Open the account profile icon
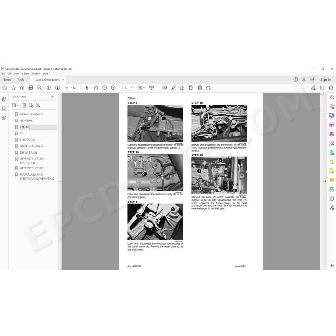Screen dimensions: 336x336 pos(331,88)
